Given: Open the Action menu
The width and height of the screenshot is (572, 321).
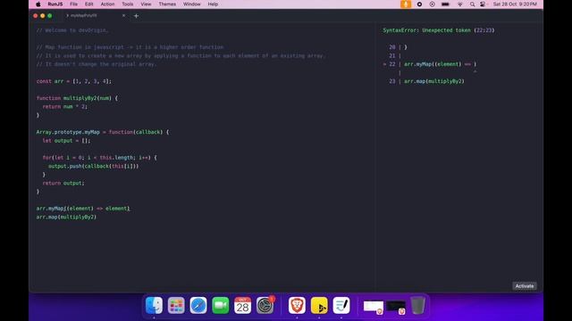Looking at the screenshot, I should pos(107,4).
